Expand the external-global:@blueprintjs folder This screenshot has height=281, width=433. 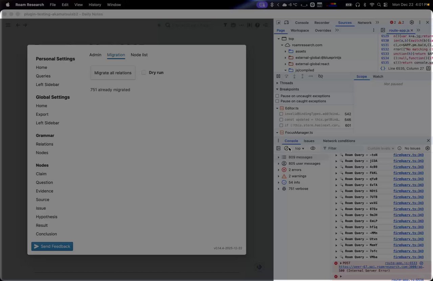pyautogui.click(x=286, y=58)
